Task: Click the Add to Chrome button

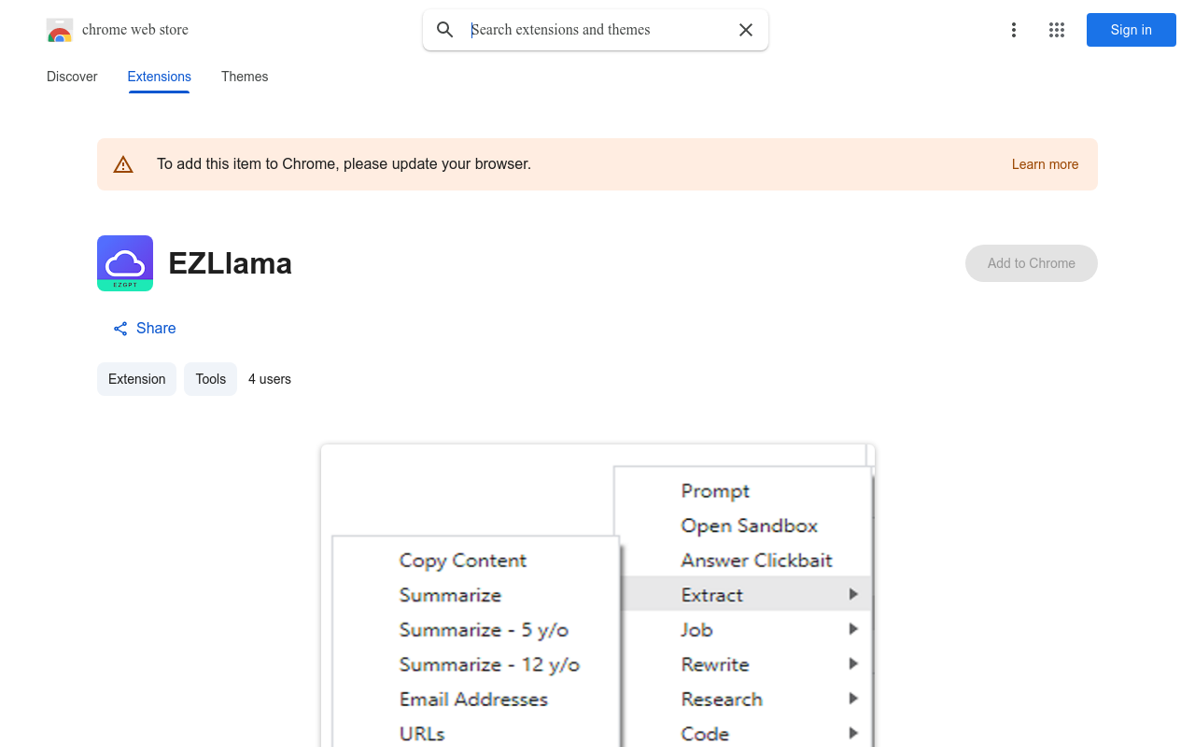Action: (1031, 263)
